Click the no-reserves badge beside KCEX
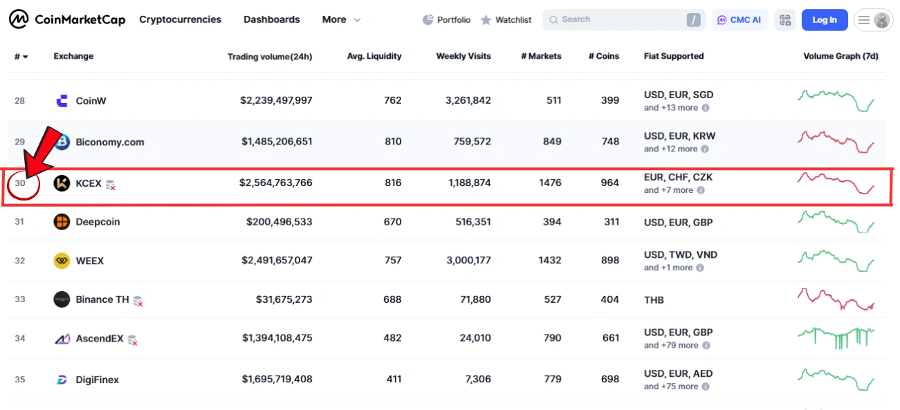This screenshot has width=900, height=410. 110,185
